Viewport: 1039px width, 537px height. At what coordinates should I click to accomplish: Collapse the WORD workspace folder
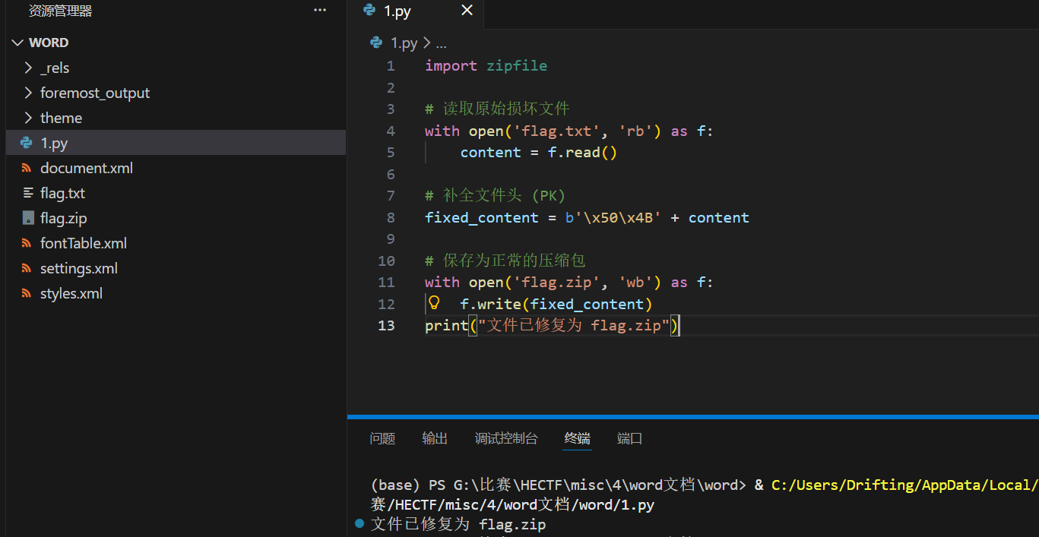point(17,42)
